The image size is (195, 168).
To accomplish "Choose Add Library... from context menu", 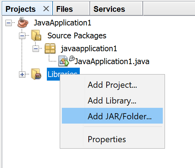I will pos(112,101).
